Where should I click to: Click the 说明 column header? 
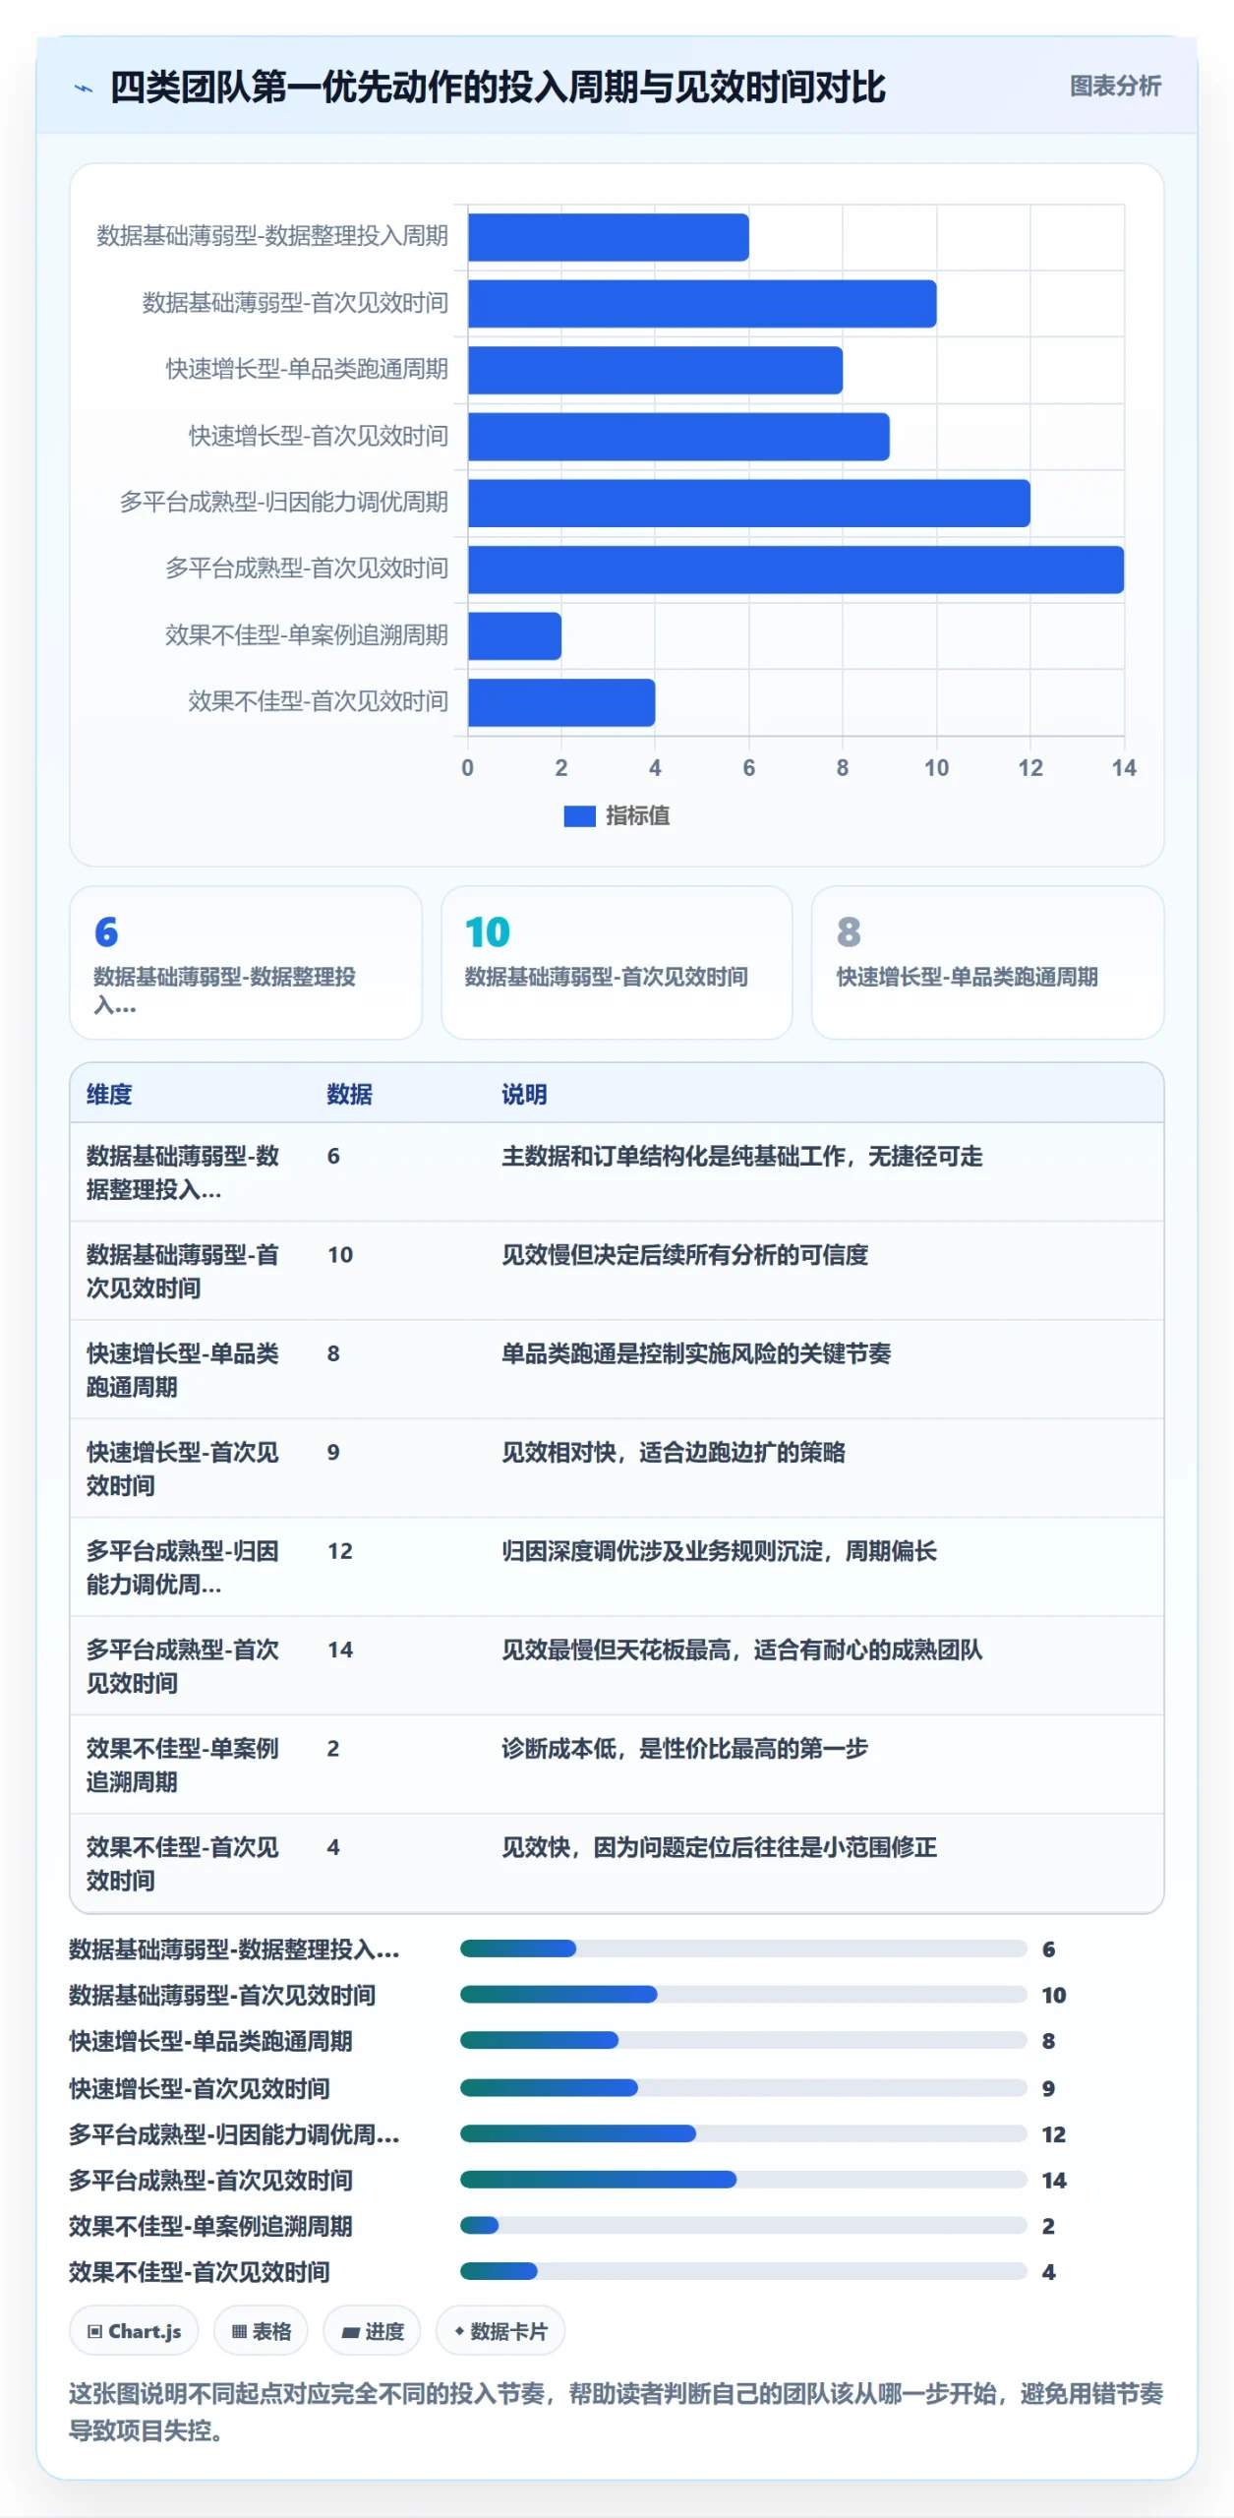(x=524, y=1094)
